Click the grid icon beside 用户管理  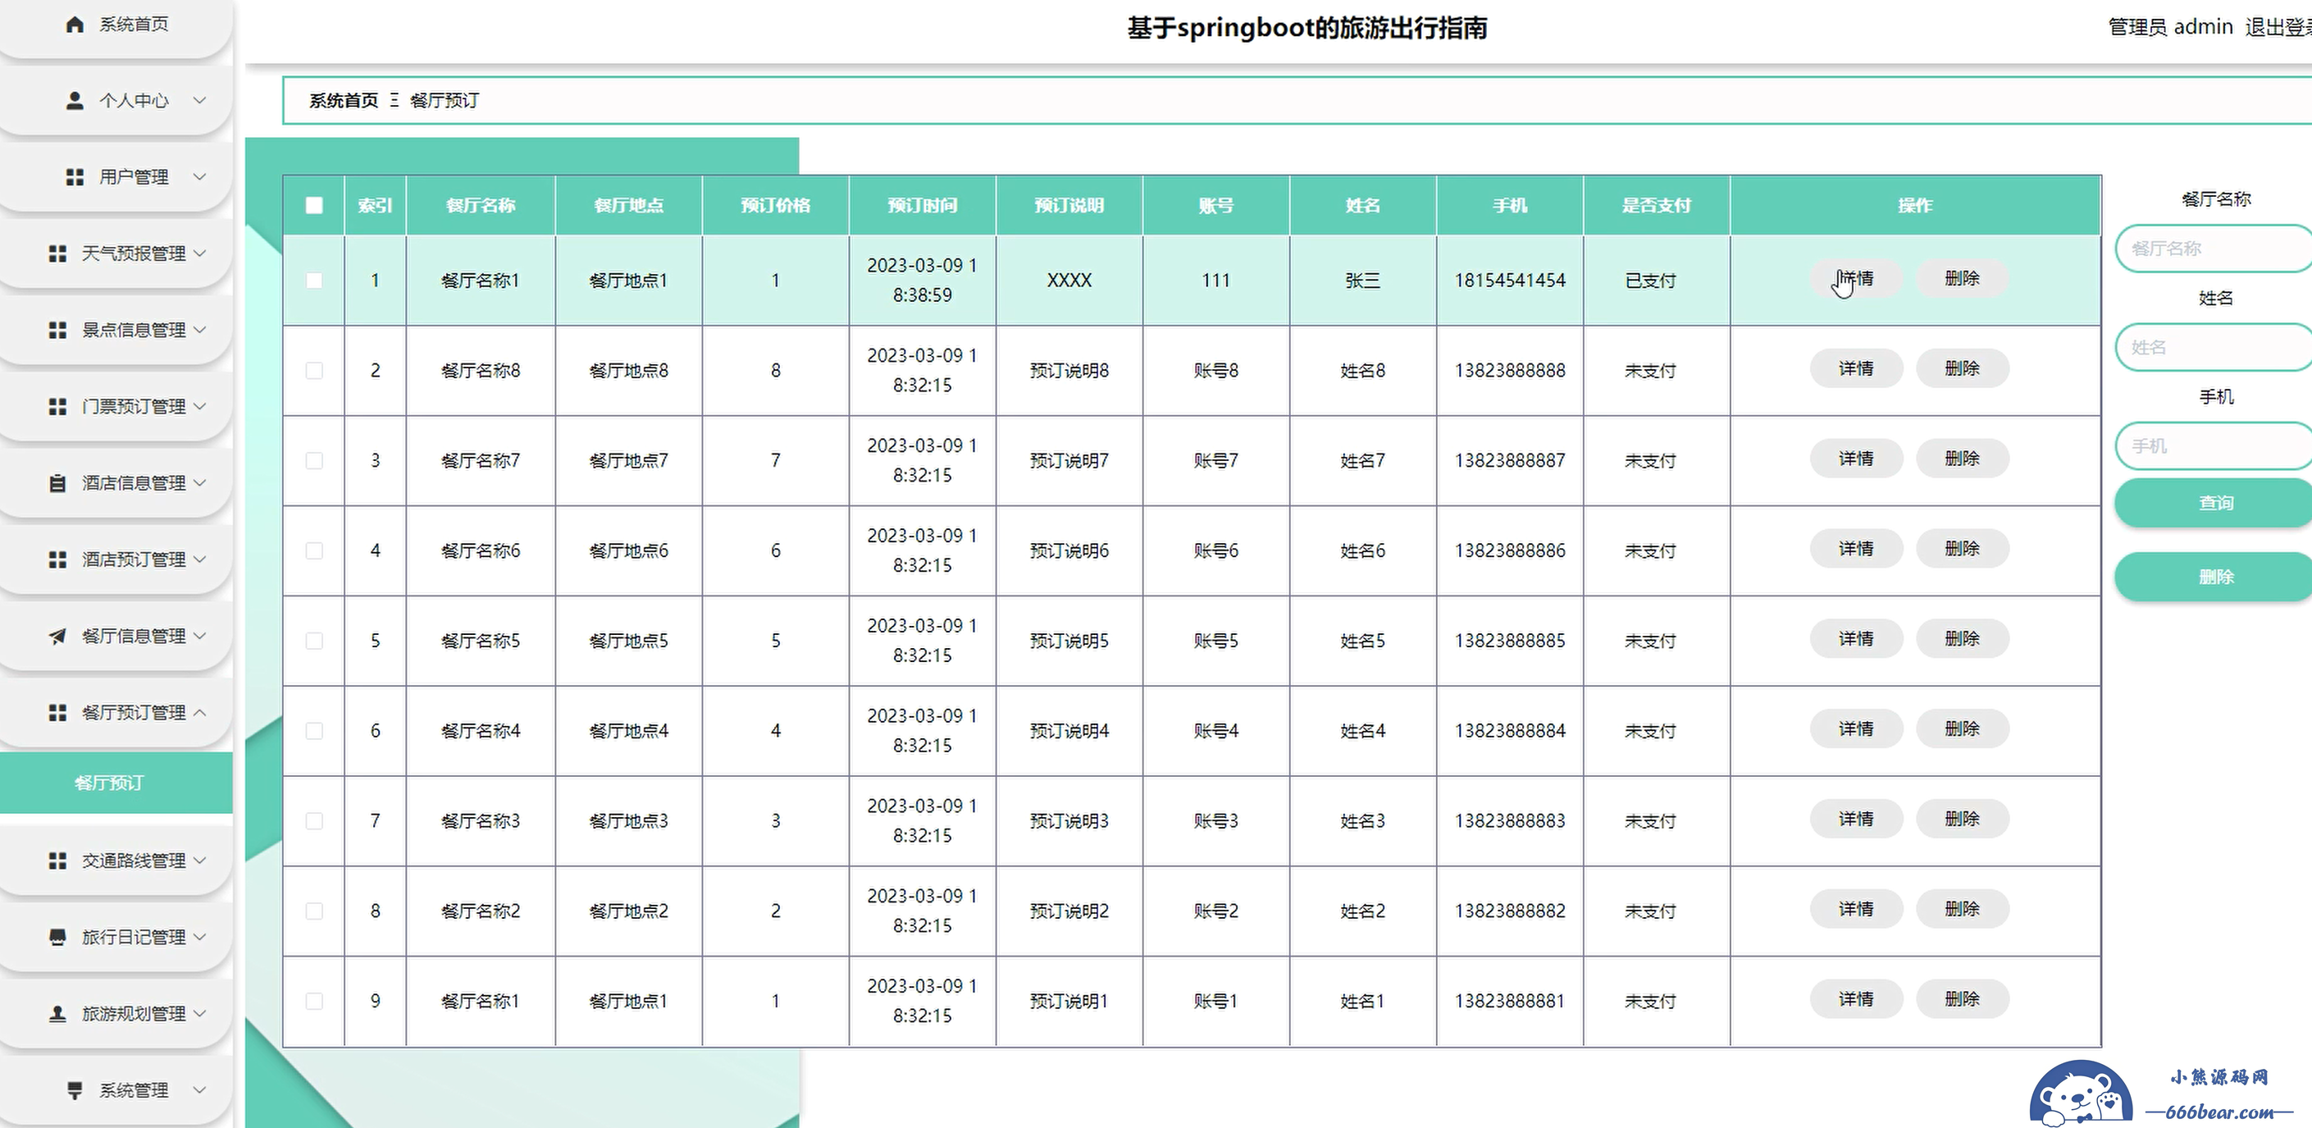[75, 177]
